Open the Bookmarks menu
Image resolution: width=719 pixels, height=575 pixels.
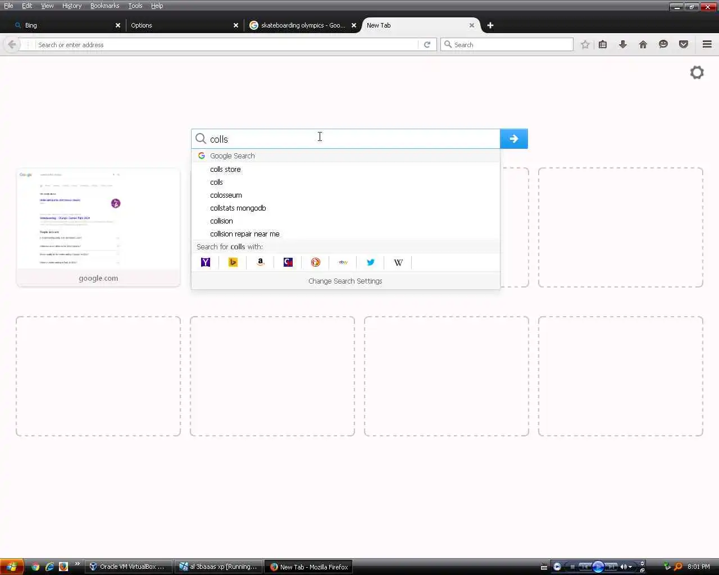(104, 6)
